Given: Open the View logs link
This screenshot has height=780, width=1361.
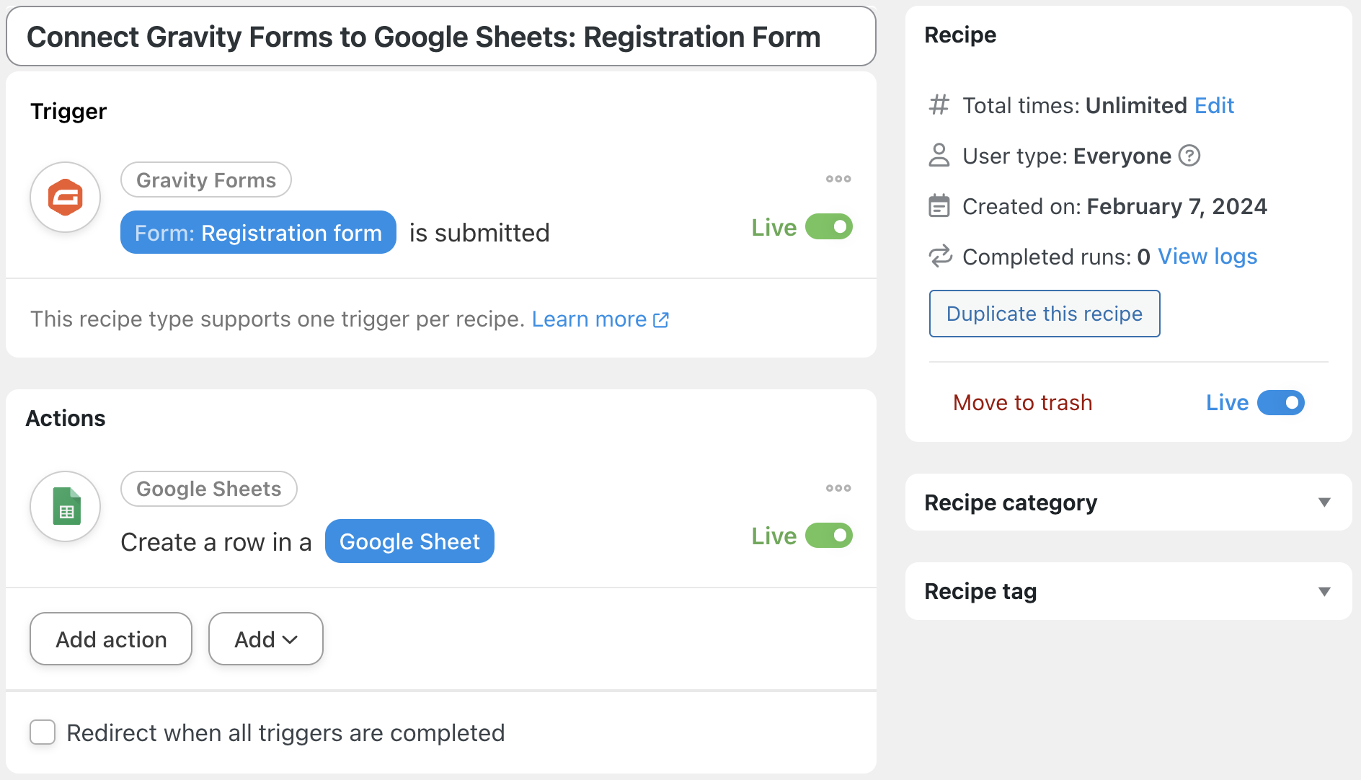Looking at the screenshot, I should pos(1207,257).
